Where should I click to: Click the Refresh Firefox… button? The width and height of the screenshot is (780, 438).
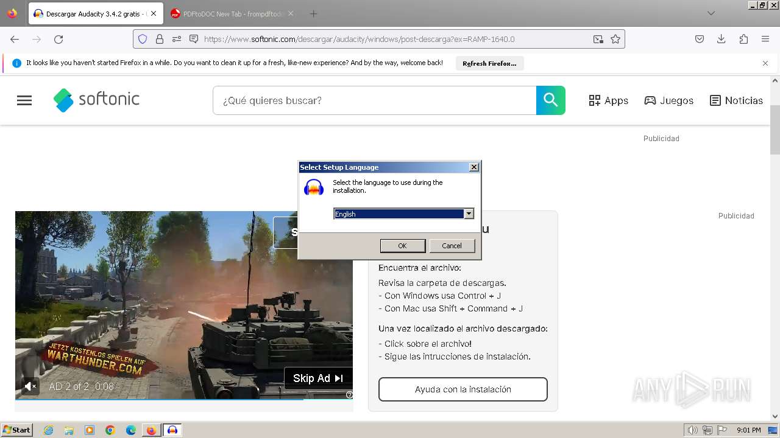coord(489,63)
